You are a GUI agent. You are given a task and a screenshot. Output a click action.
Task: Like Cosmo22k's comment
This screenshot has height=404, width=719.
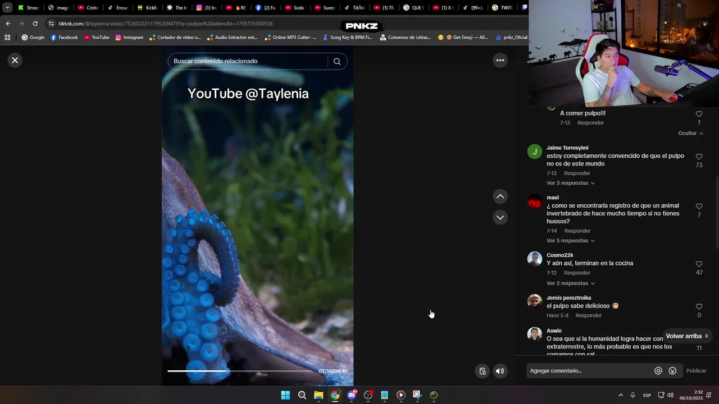click(x=699, y=264)
